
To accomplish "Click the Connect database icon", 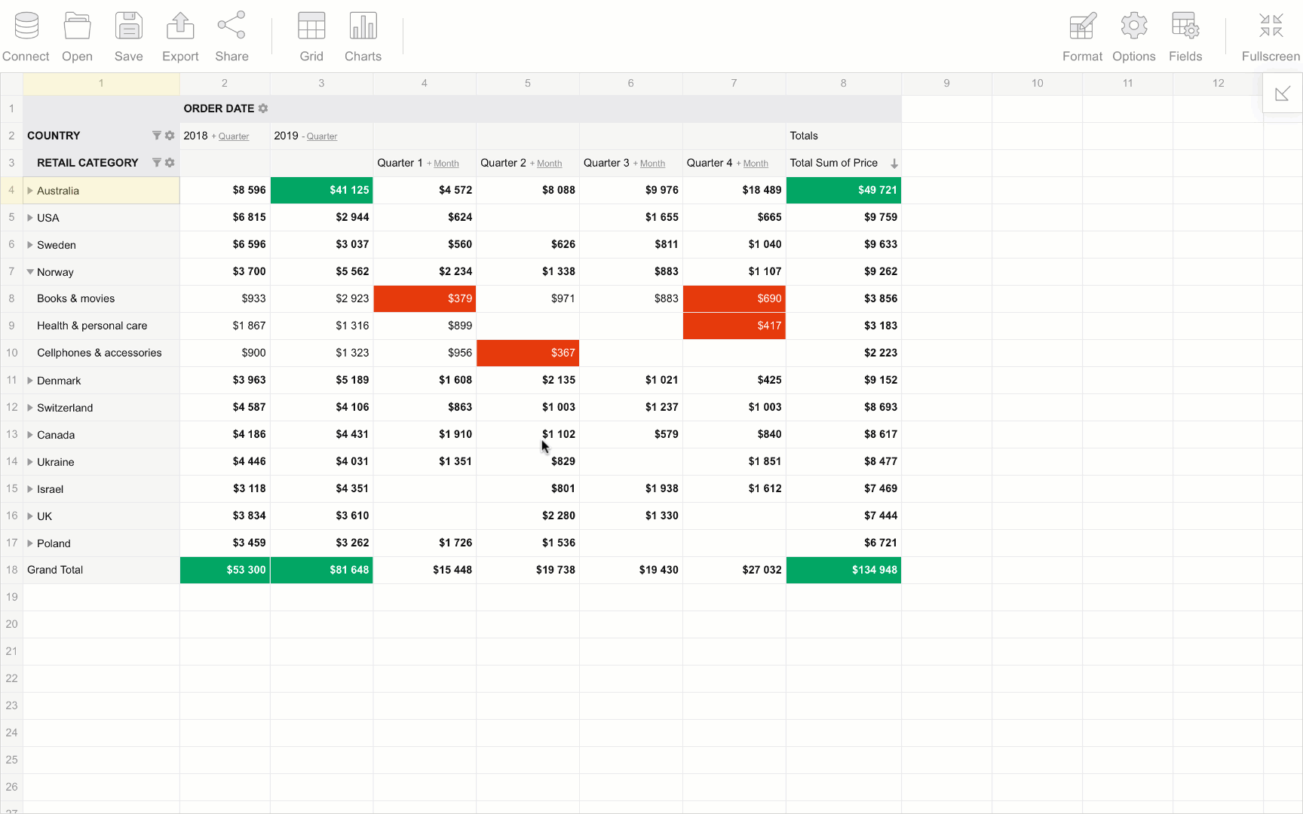I will click(x=26, y=26).
